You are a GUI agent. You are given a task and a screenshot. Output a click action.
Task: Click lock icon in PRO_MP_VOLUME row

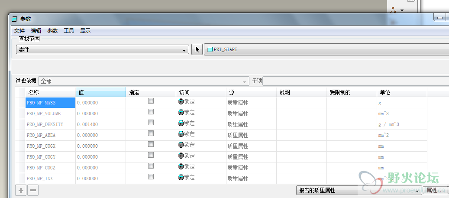pyautogui.click(x=181, y=112)
